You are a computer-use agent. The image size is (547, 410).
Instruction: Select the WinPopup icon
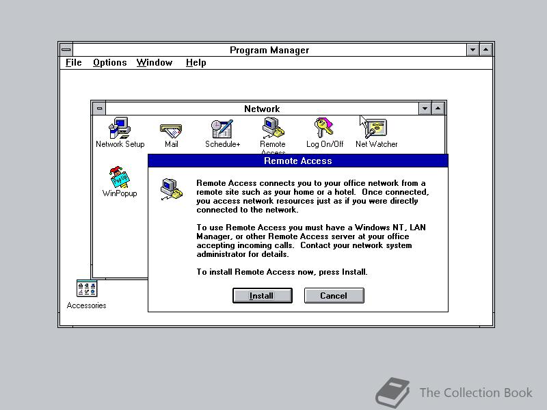120,177
